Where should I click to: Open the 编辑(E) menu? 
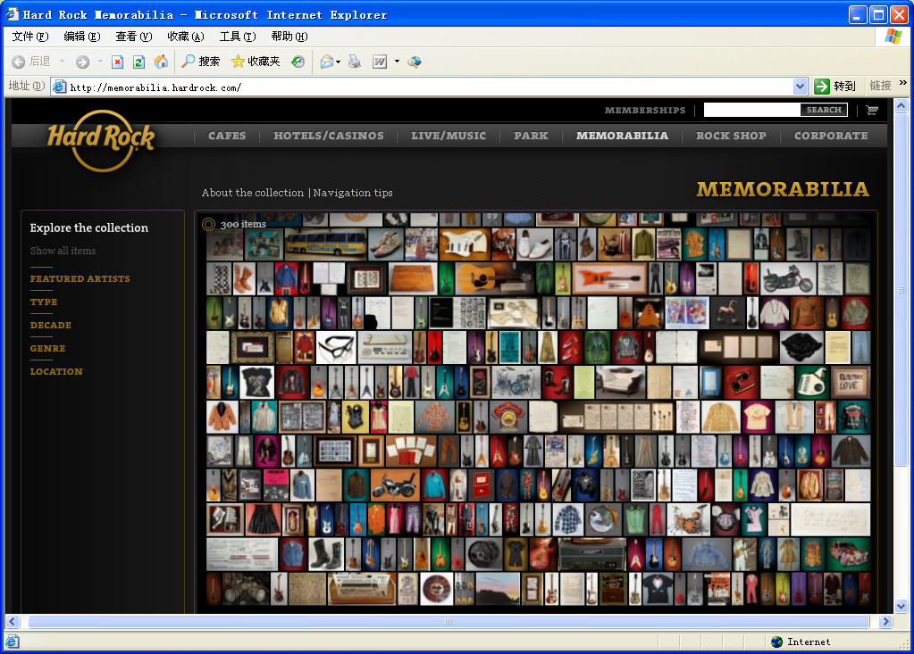[x=82, y=37]
